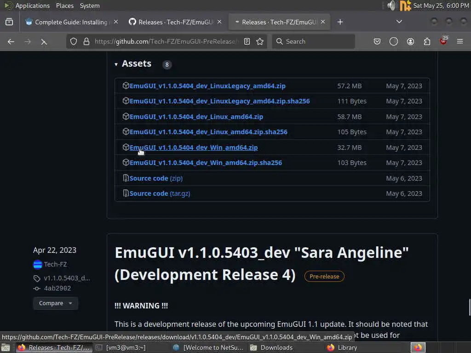Click commit icon beside 4ab2902
The width and height of the screenshot is (471, 353).
point(37,289)
